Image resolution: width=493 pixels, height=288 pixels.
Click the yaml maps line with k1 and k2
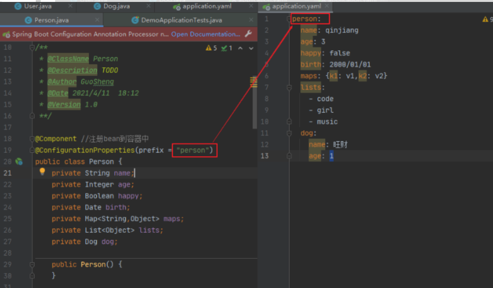(x=344, y=76)
